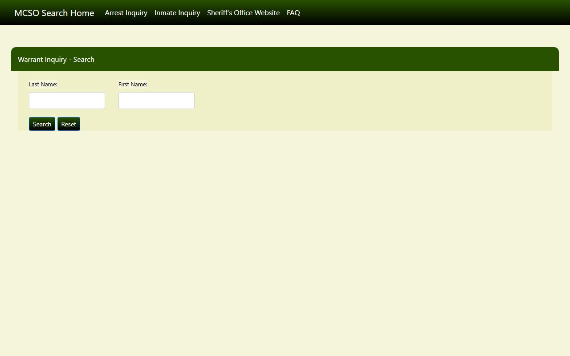The height and width of the screenshot is (356, 570).
Task: Go to the Arrest Inquiry page
Action: coord(126,13)
